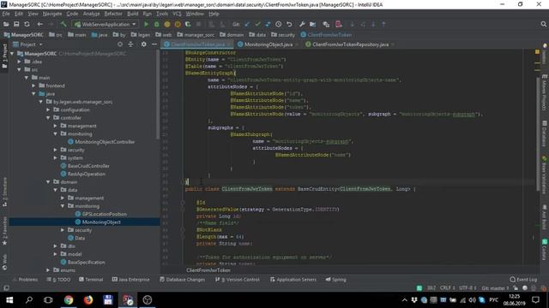The width and height of the screenshot is (549, 308).
Task: Open the Database Changes tool window
Action: tap(182, 280)
